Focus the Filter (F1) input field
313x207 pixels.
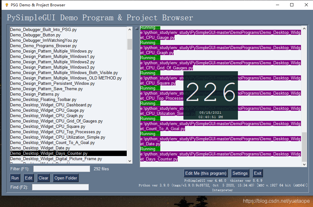[x=62, y=169]
